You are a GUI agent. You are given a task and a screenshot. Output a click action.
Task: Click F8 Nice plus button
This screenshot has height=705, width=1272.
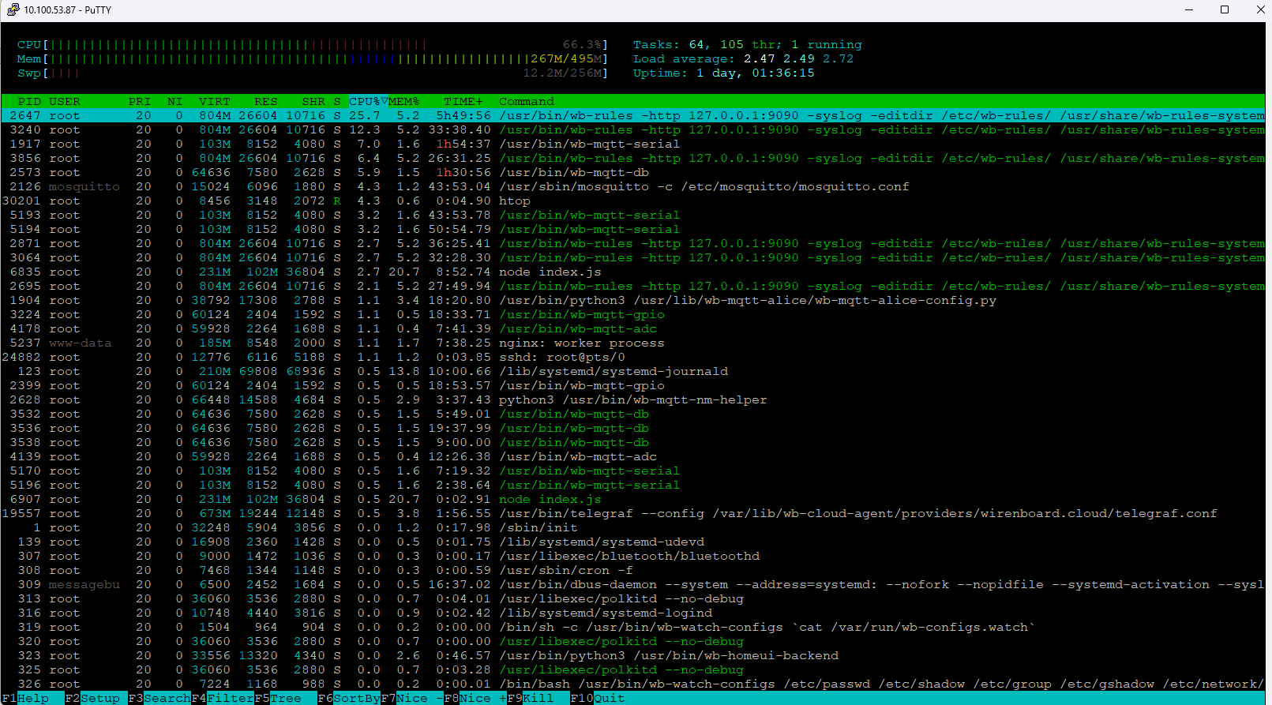click(x=475, y=698)
